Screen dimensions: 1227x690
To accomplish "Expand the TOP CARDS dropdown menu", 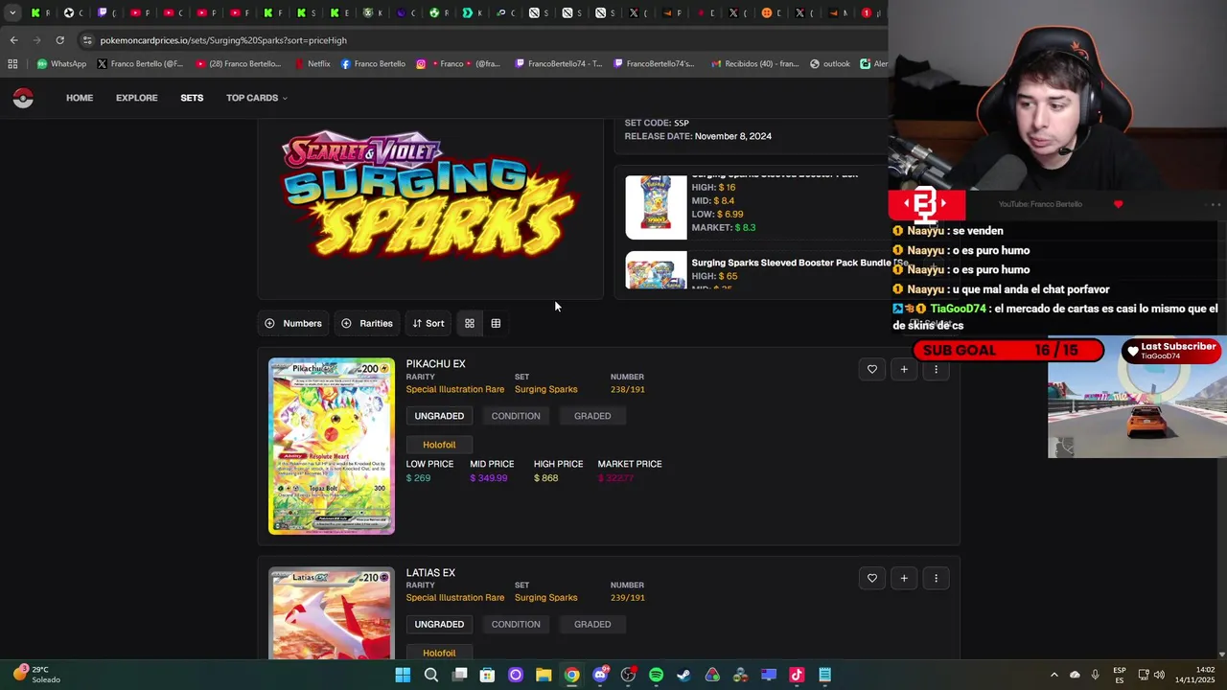I will (257, 98).
